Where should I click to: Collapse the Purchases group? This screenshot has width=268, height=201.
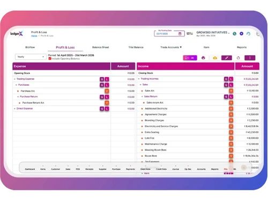pyautogui.click(x=16, y=85)
